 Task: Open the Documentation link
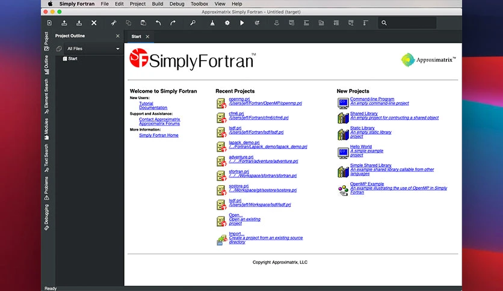pyautogui.click(x=153, y=108)
